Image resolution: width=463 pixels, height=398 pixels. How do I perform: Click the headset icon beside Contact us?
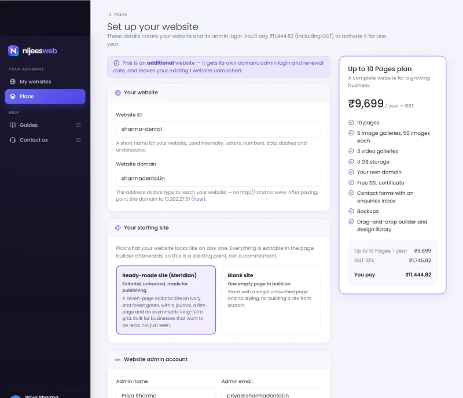13,139
